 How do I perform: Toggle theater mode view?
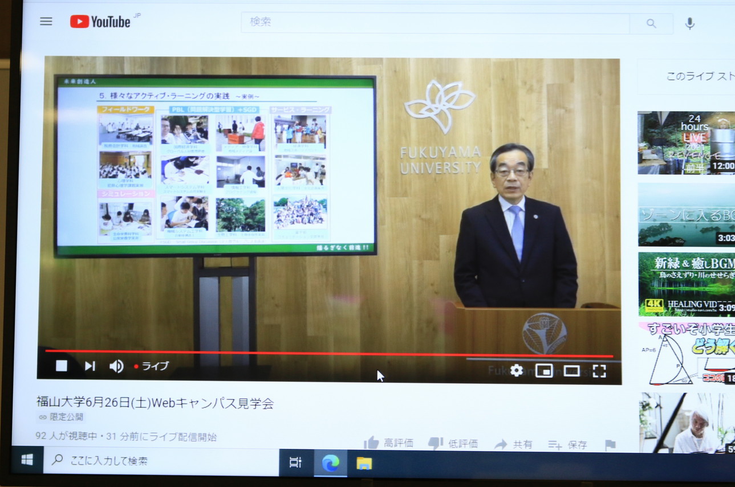click(x=571, y=371)
